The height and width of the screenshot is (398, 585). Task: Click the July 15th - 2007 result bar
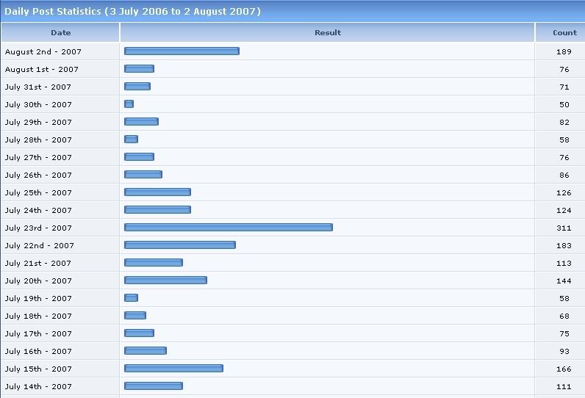[x=173, y=369]
